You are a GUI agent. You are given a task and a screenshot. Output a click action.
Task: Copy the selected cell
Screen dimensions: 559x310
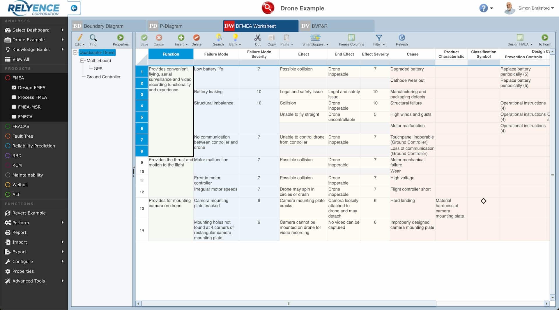tap(271, 40)
